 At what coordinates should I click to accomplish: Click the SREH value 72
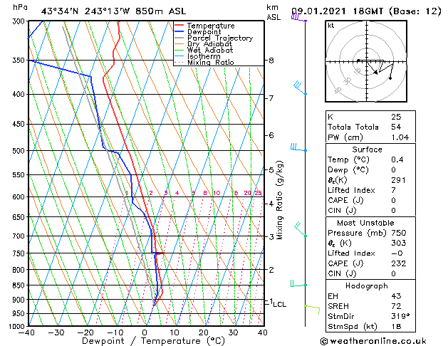396,306
